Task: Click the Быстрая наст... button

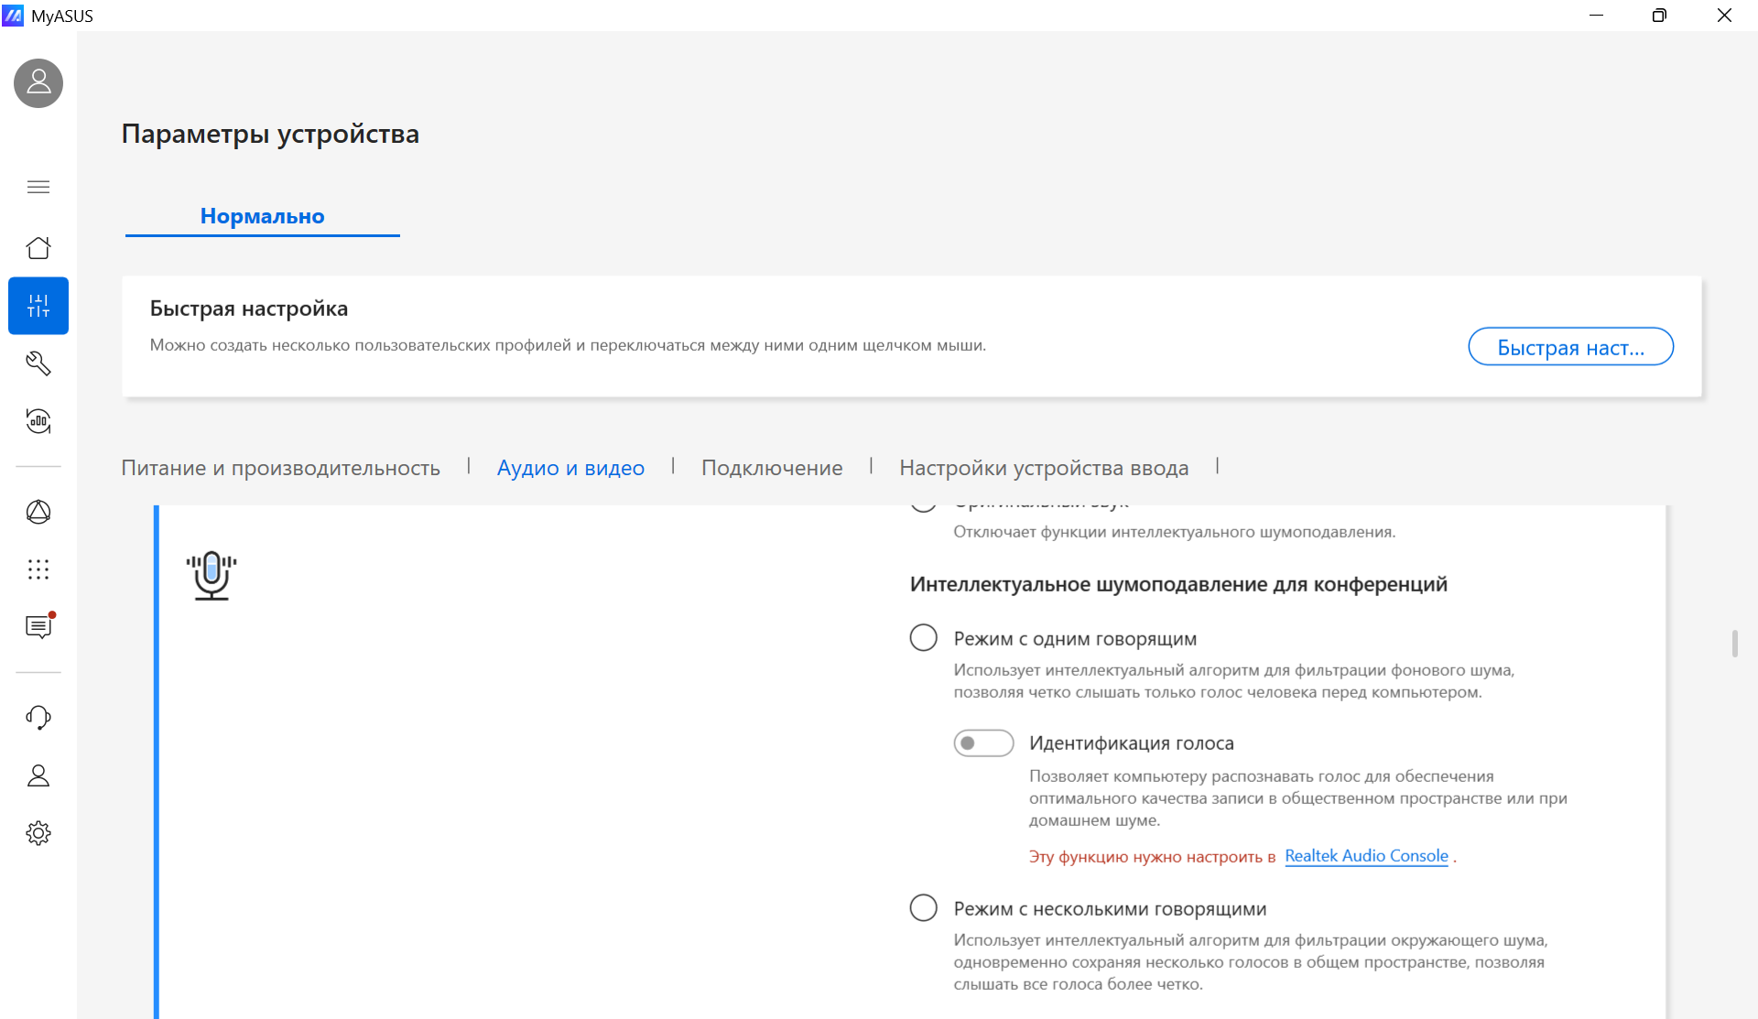Action: coord(1570,347)
